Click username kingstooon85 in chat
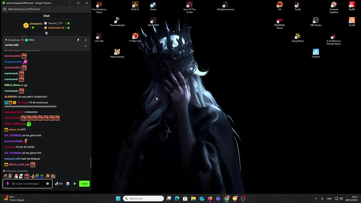The width and height of the screenshot is (361, 203). (13, 62)
